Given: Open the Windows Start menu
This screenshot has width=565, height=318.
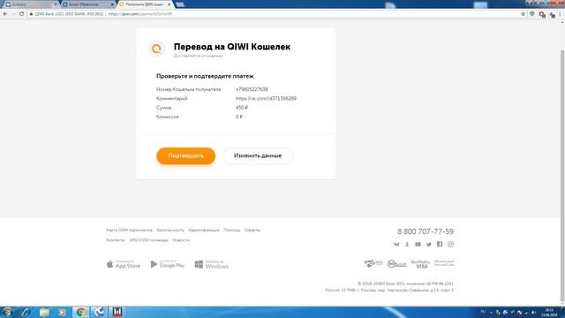Looking at the screenshot, I should pos(7,312).
